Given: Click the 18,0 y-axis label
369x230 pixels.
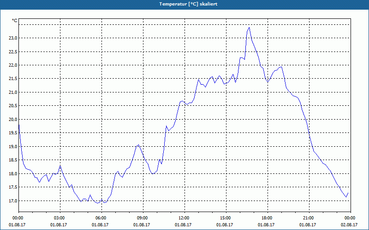Looking at the screenshot, I should pyautogui.click(x=13, y=174).
